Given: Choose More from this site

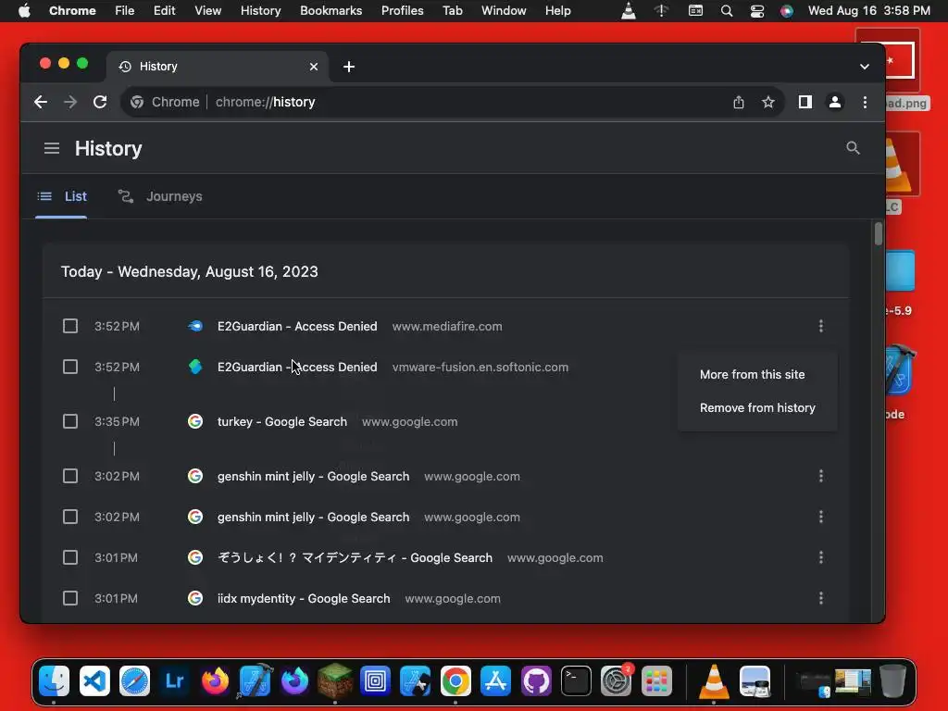Looking at the screenshot, I should [752, 375].
